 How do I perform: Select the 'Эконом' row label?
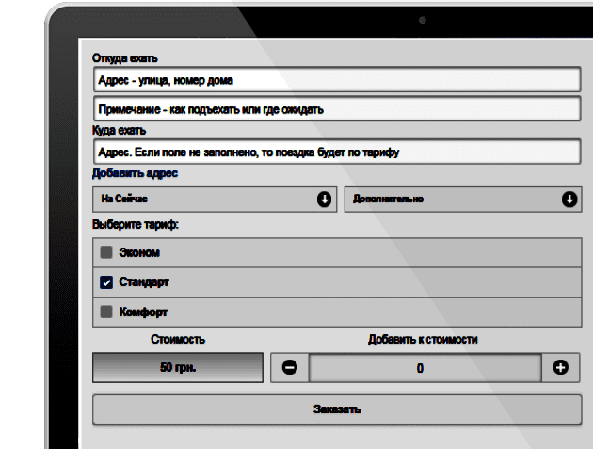coord(139,252)
